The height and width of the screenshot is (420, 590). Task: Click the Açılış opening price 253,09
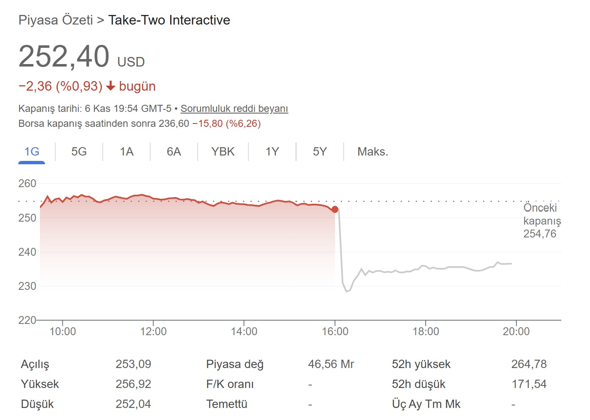[133, 364]
